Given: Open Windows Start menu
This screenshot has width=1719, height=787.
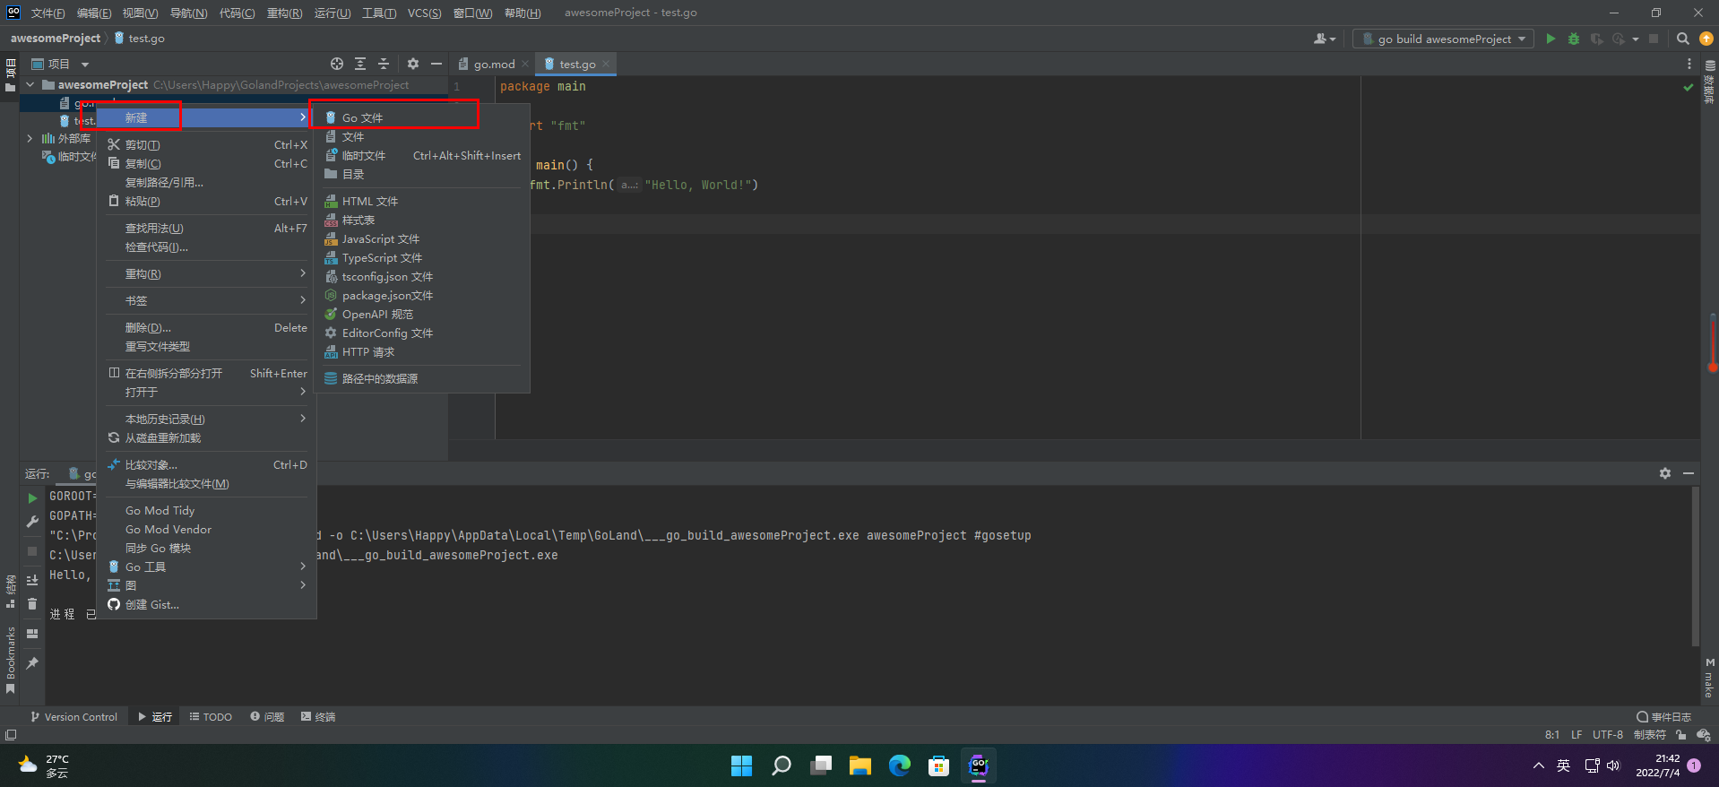Looking at the screenshot, I should coord(741,765).
